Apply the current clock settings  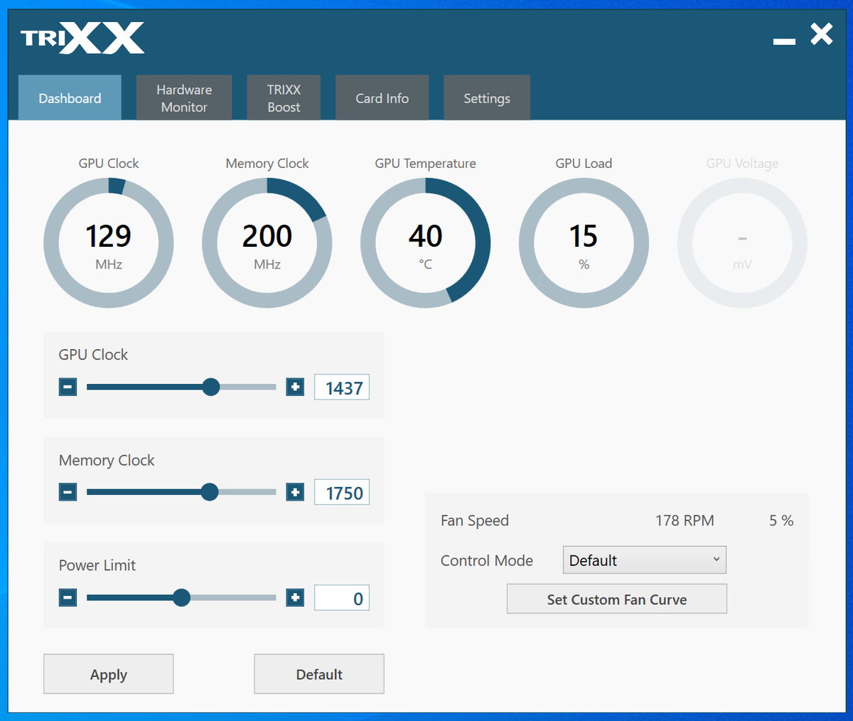pos(108,673)
